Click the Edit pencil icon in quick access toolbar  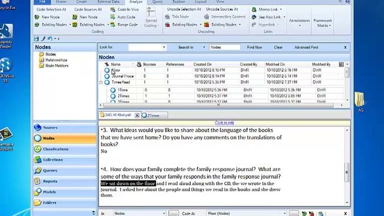coord(43,38)
